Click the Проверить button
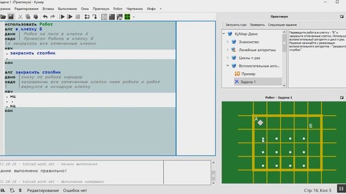The image size is (346, 194). pos(257,25)
